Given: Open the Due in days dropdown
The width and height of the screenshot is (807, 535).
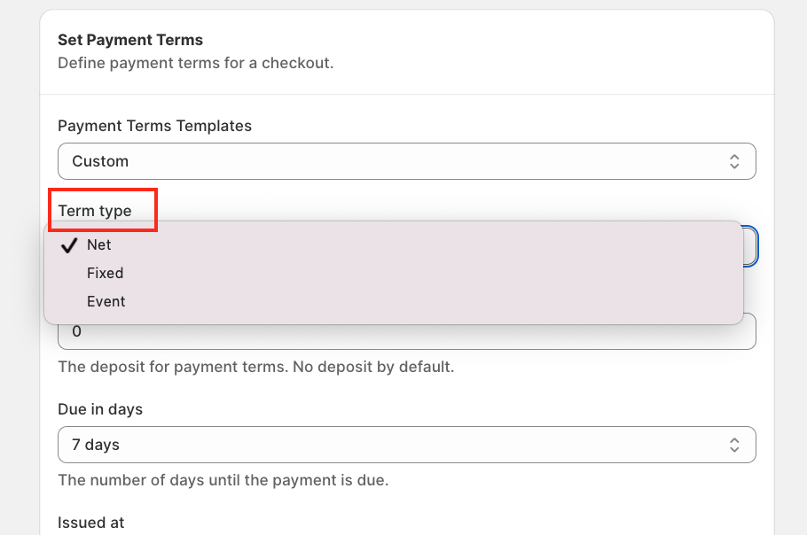Looking at the screenshot, I should click(390, 445).
